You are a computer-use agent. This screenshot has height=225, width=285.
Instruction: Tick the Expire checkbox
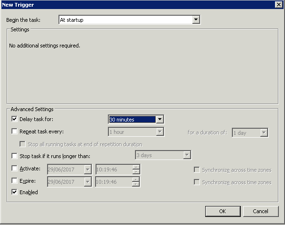(14, 181)
